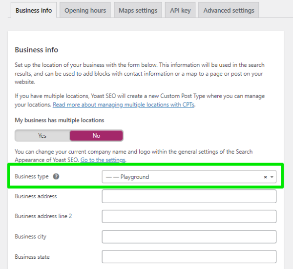Switch to the Opening hours tab

[85, 10]
